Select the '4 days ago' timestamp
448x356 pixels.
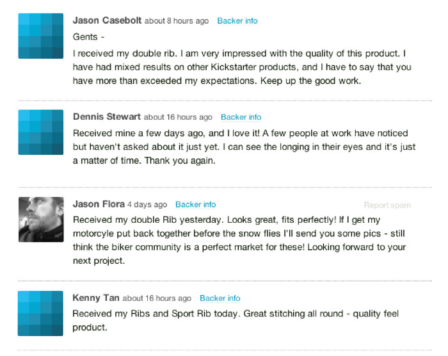pos(147,205)
